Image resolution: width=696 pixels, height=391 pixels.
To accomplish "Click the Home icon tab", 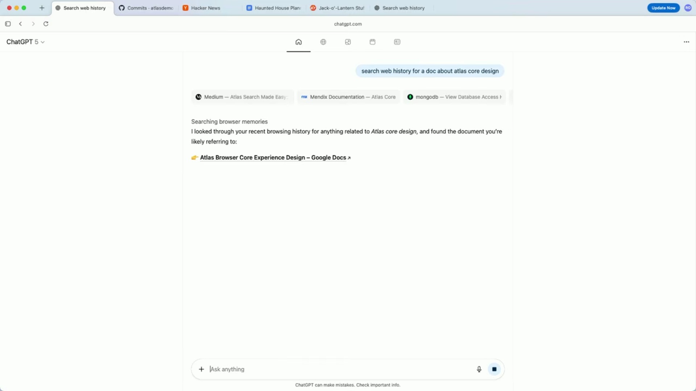I will (298, 42).
